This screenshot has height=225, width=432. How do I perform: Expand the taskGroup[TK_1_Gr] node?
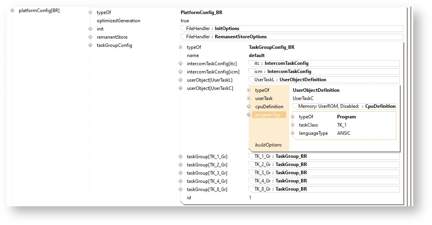tap(181, 157)
